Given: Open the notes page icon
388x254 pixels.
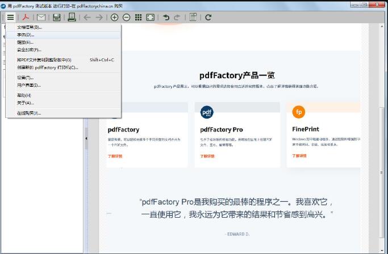Looking at the screenshot, I should coord(193,17).
